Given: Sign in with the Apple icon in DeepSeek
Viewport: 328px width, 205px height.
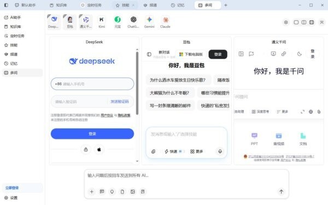Looking at the screenshot, I should (x=99, y=149).
